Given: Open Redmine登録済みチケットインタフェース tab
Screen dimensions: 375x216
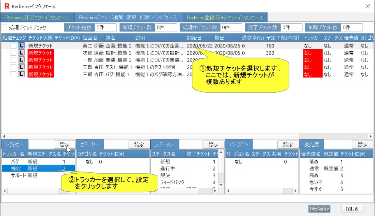Looking at the screenshot, I should click(x=225, y=18).
